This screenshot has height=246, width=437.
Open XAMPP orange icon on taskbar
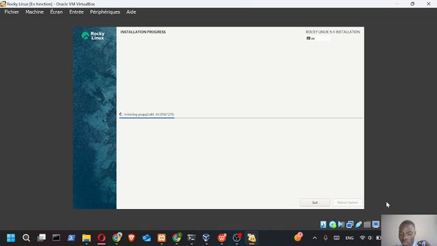[x=162, y=238]
